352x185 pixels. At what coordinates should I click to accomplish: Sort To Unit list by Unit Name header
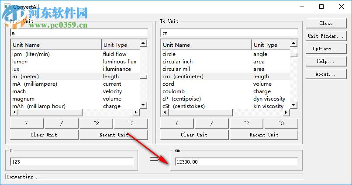click(x=207, y=45)
